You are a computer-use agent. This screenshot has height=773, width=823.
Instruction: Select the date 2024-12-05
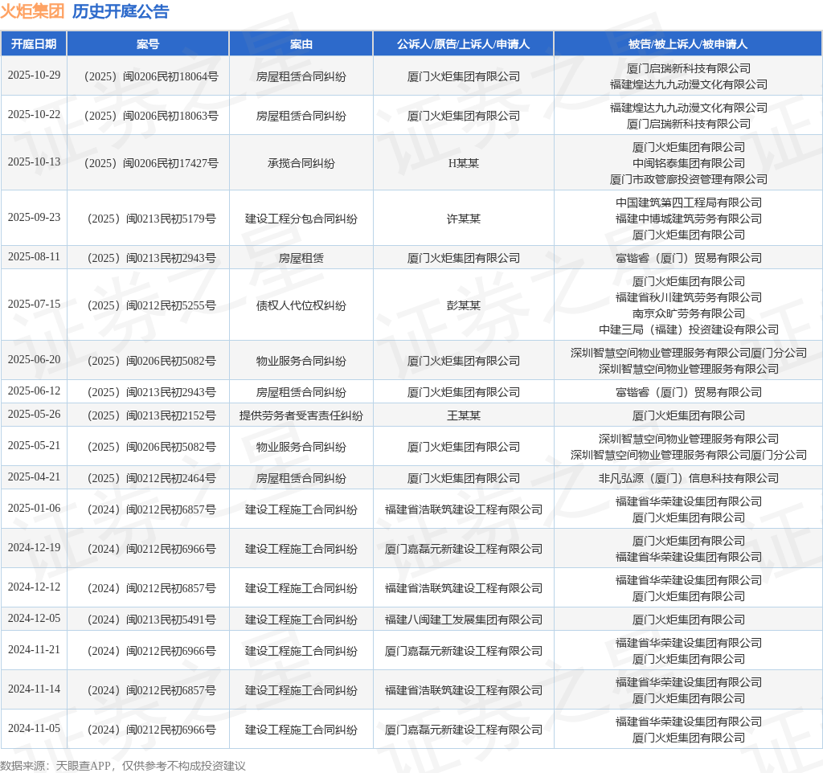tap(34, 618)
